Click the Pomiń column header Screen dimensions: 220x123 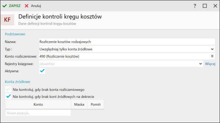pos(95,104)
